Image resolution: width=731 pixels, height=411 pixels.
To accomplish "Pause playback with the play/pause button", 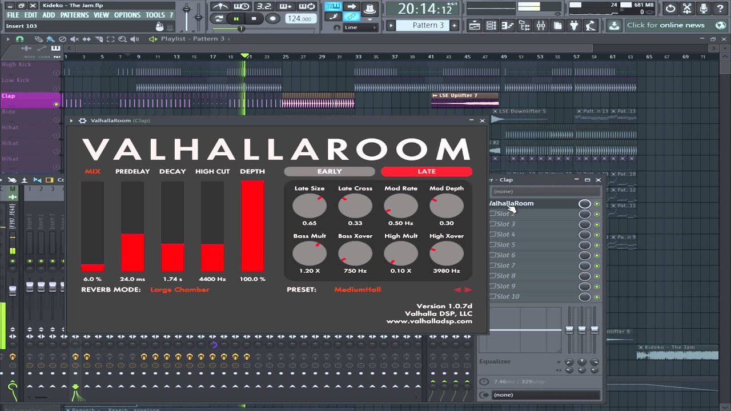I will click(236, 19).
